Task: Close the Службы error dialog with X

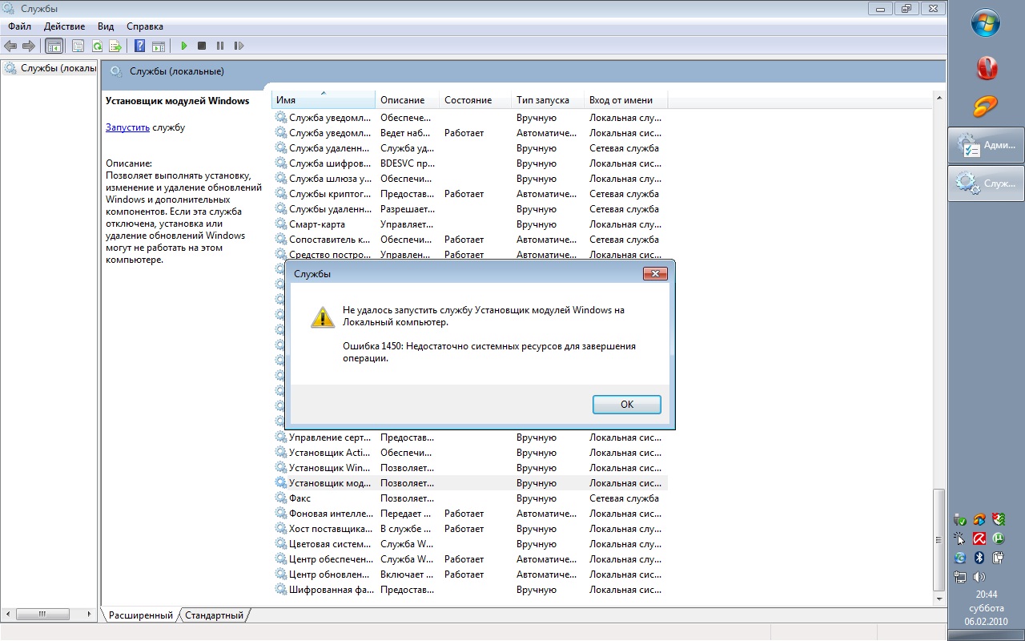Action: click(655, 274)
